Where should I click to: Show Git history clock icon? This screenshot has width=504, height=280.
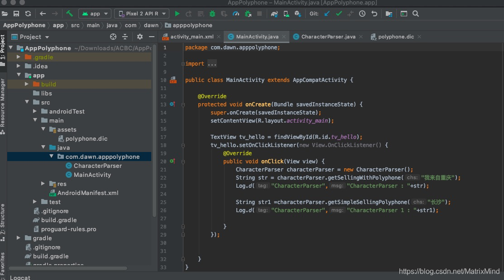pyautogui.click(x=362, y=14)
